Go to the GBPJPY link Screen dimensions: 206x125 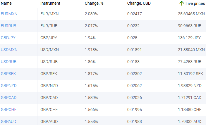coord(8,38)
